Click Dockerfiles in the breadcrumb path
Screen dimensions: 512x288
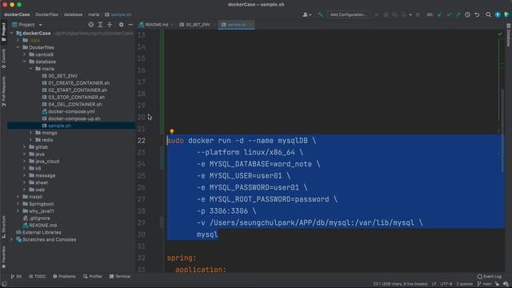coord(46,14)
